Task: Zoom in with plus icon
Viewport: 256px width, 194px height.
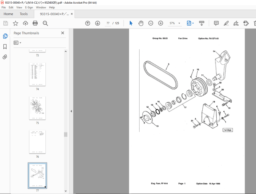Action: [161, 23]
